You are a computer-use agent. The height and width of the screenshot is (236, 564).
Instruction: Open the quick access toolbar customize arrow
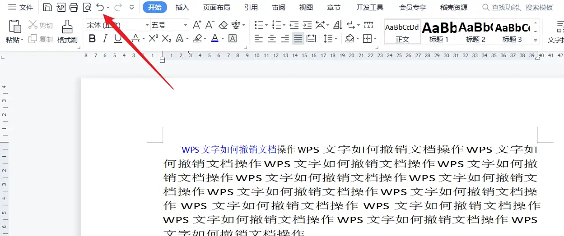[131, 8]
